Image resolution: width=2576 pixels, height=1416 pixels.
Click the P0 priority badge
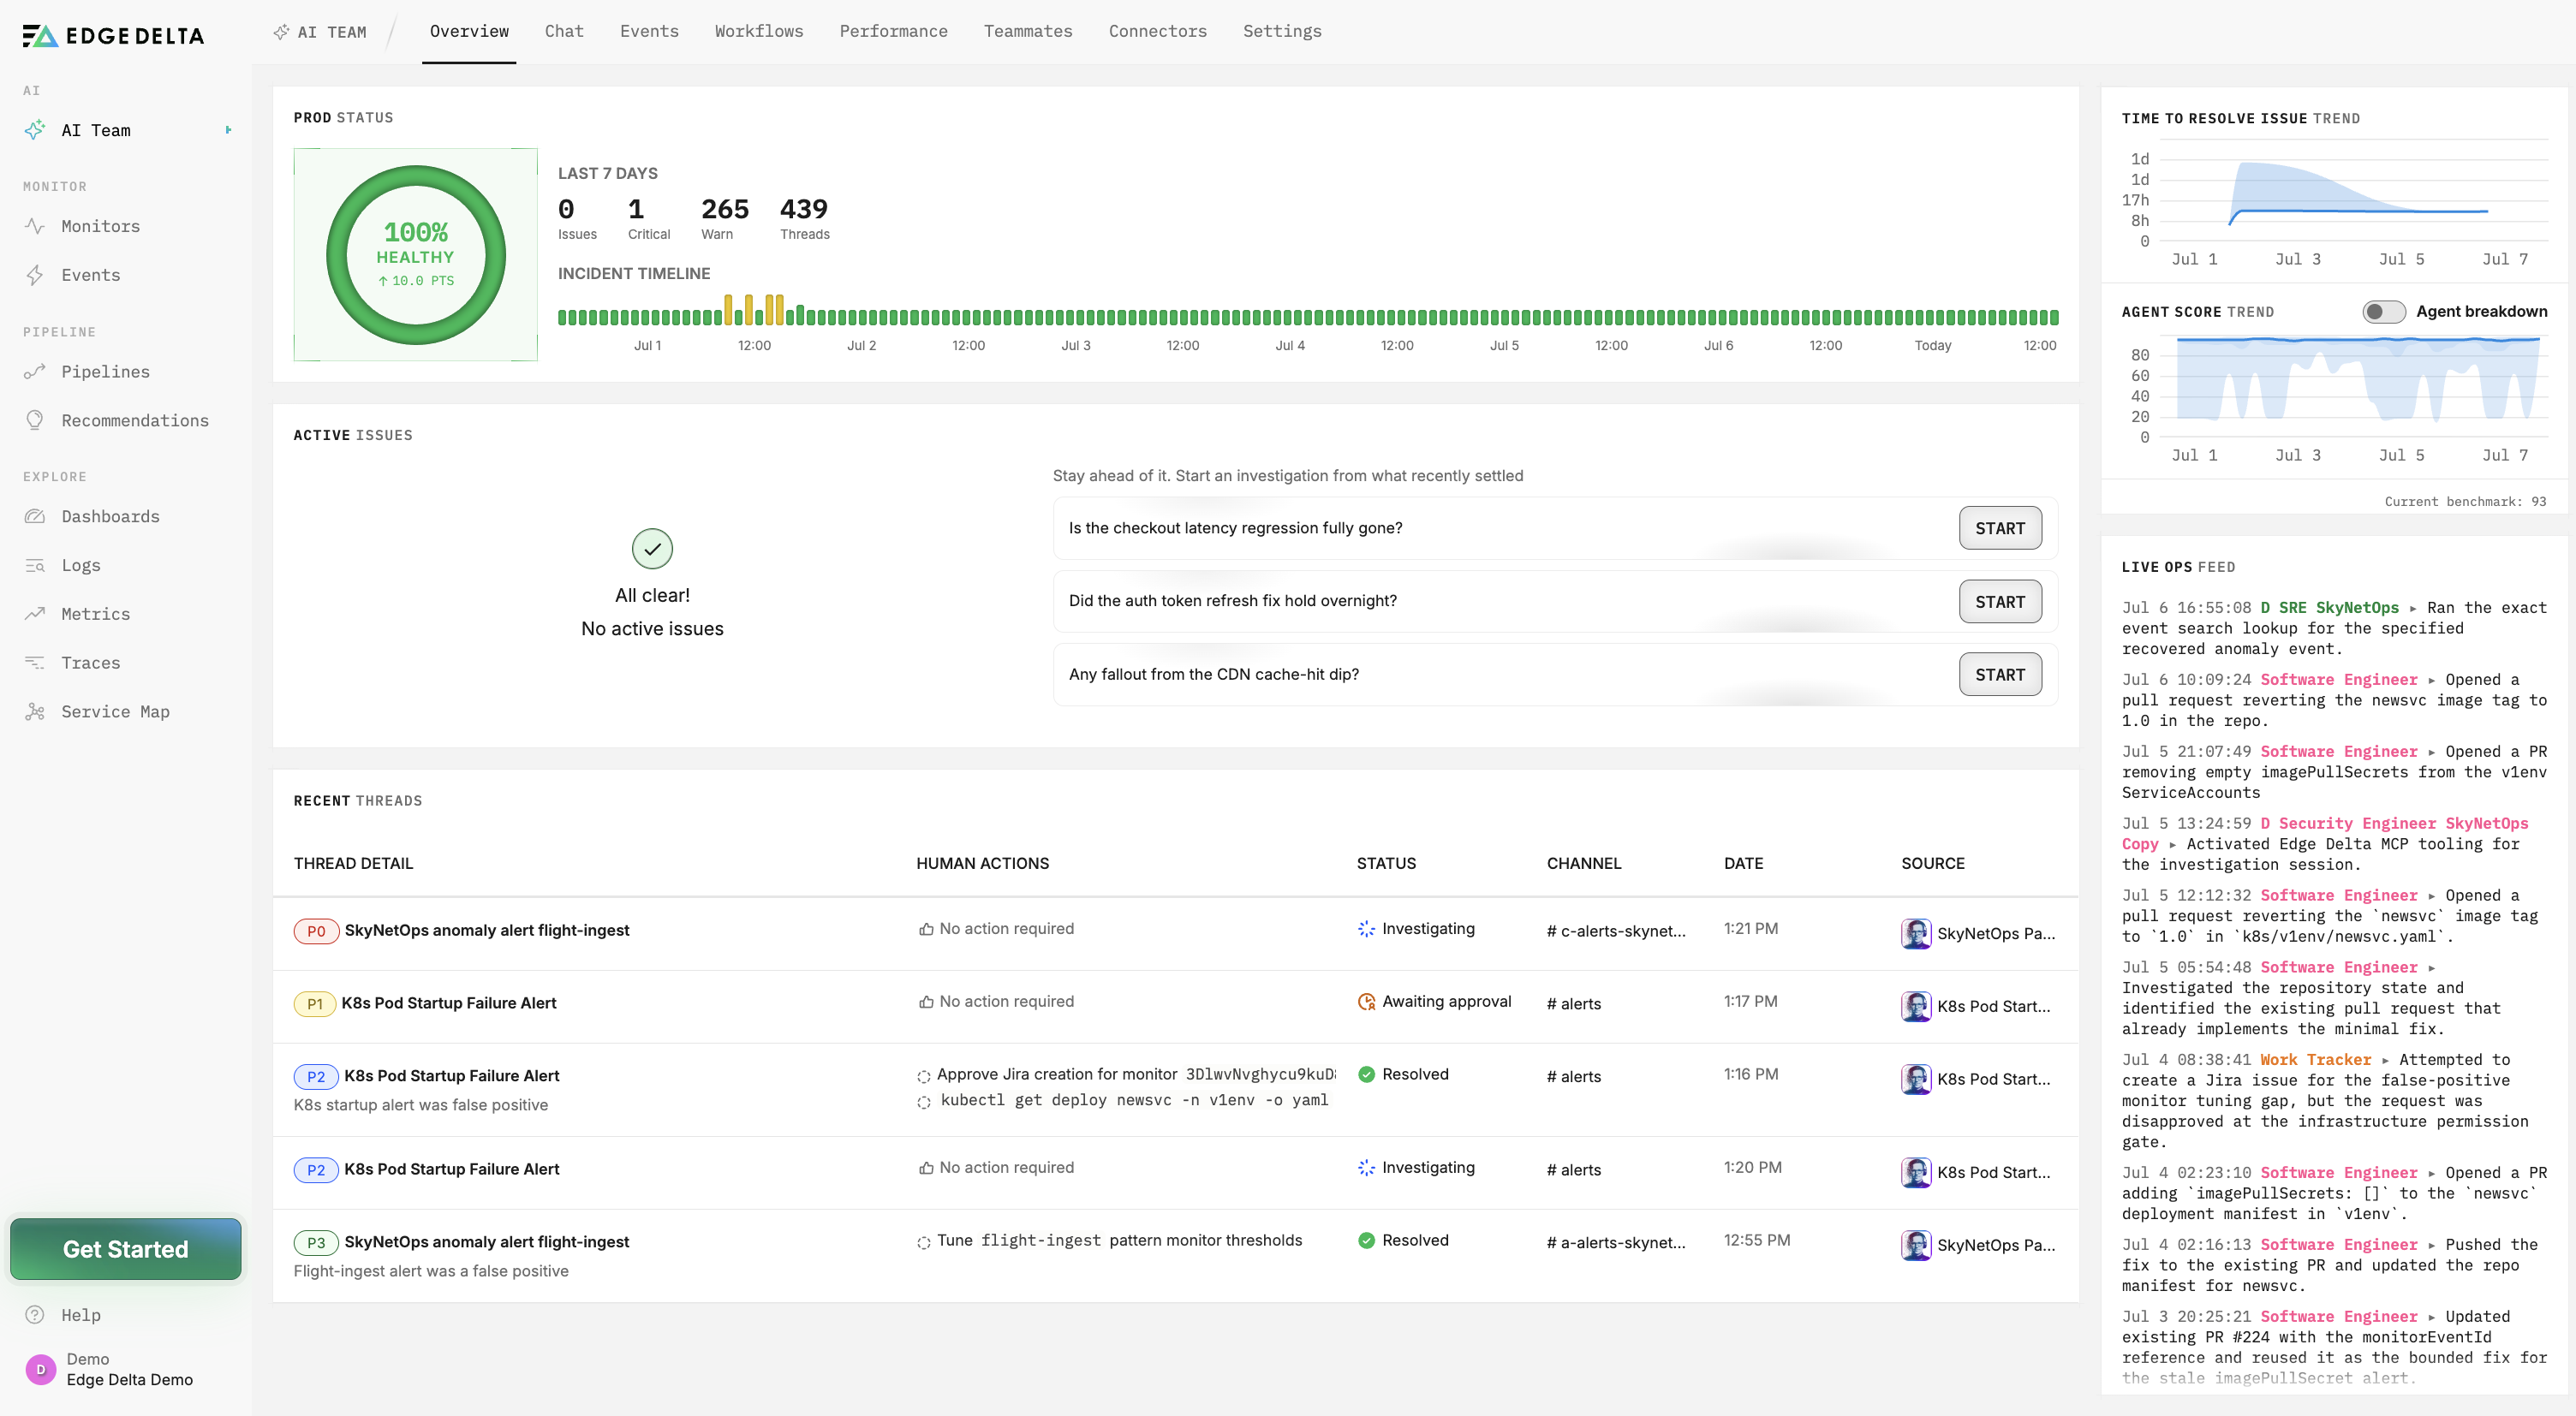point(316,931)
